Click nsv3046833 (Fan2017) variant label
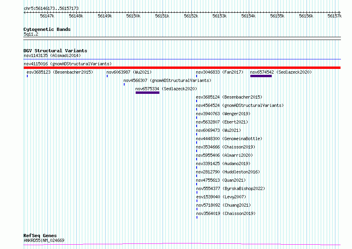This screenshot has height=249, width=352. pos(220,72)
